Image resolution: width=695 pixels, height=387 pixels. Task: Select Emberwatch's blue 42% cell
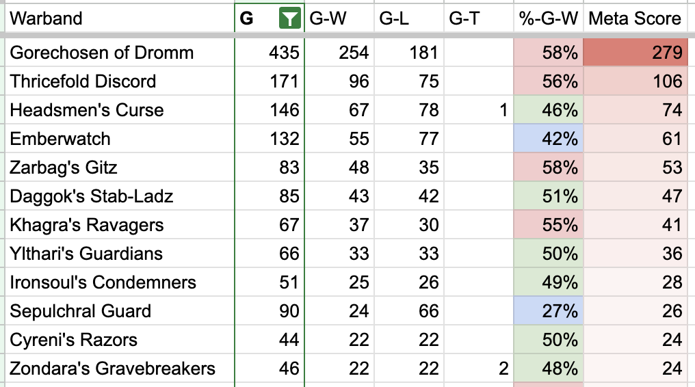coord(549,139)
